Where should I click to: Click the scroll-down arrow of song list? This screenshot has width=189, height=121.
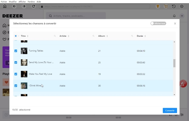(174, 95)
